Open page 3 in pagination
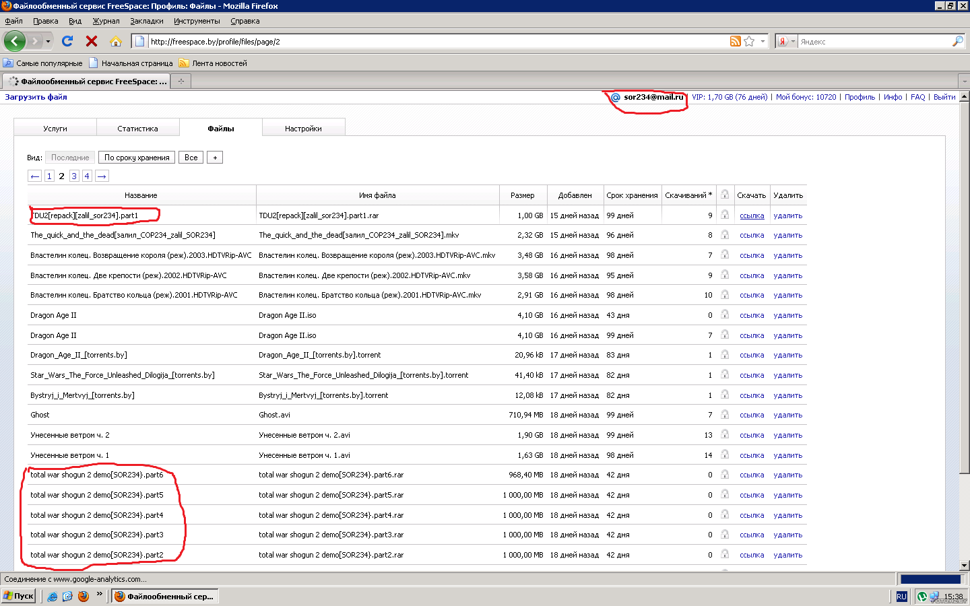 [x=74, y=176]
